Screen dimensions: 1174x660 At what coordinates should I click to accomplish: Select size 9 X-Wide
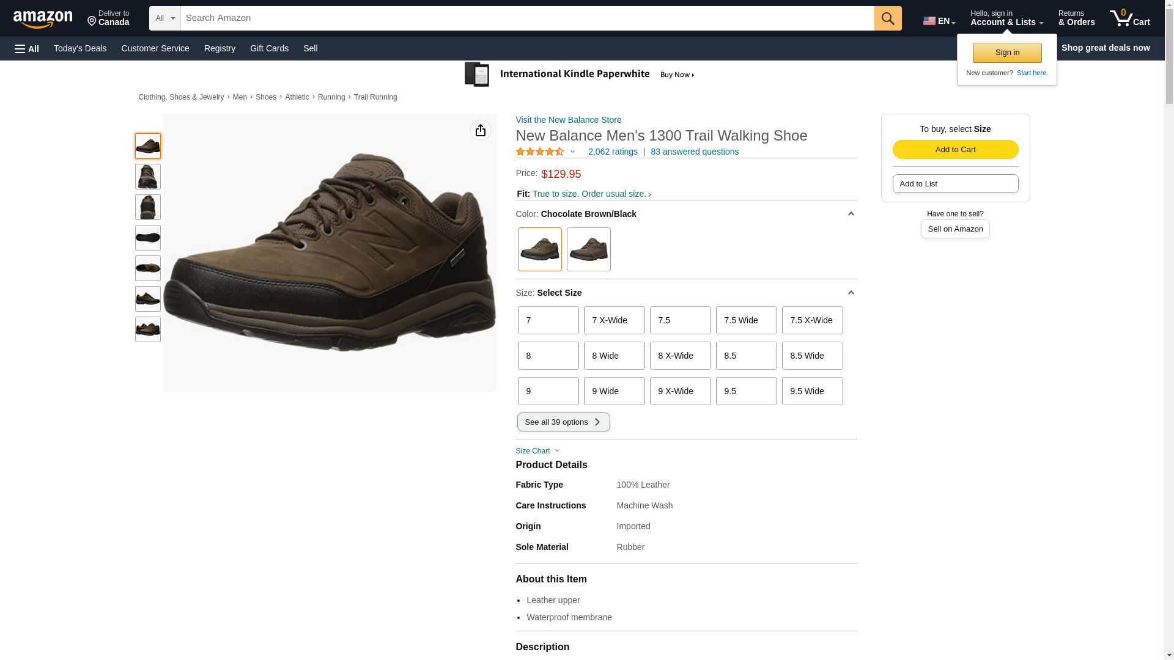[680, 391]
